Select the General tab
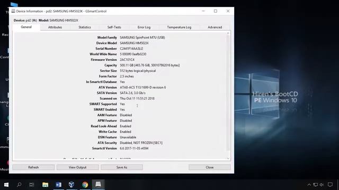 click(26, 27)
